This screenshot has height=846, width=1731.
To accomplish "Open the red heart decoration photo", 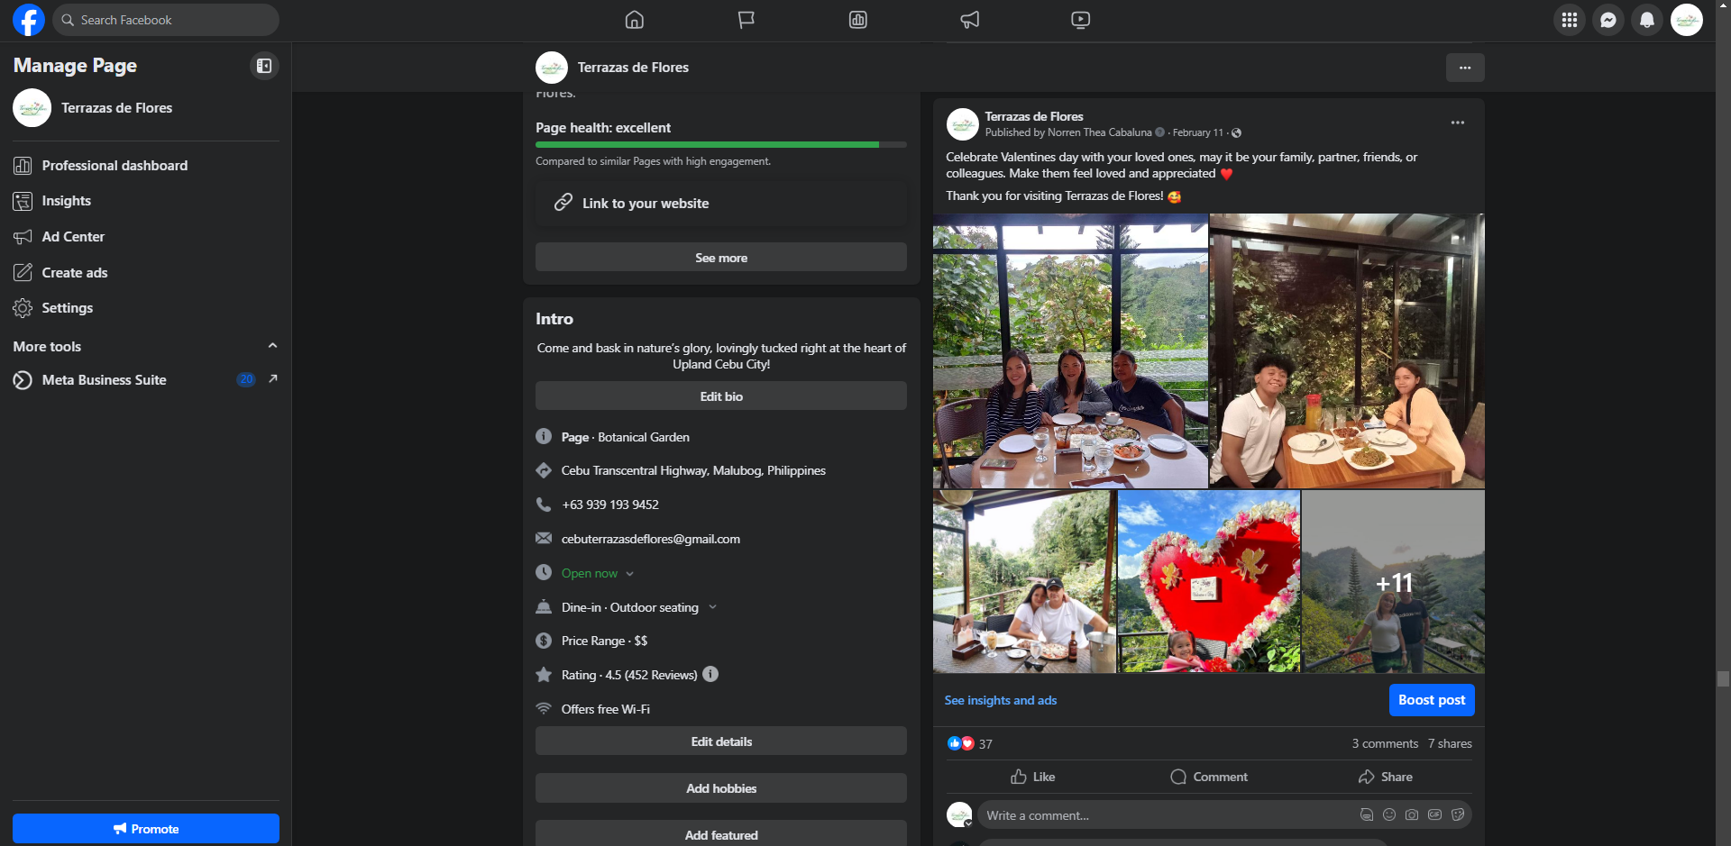I will [x=1209, y=582].
